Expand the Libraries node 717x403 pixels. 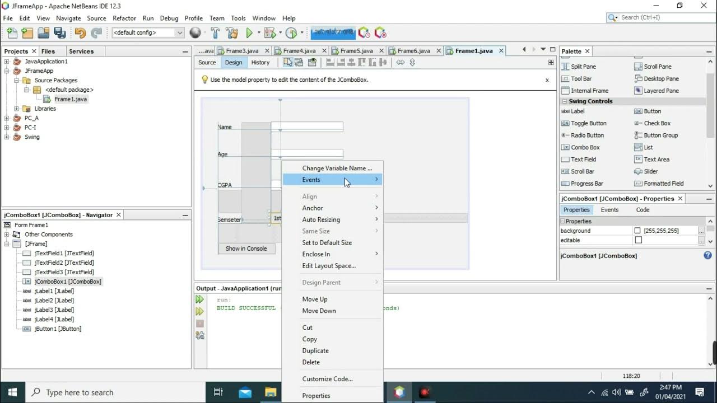tap(16, 109)
